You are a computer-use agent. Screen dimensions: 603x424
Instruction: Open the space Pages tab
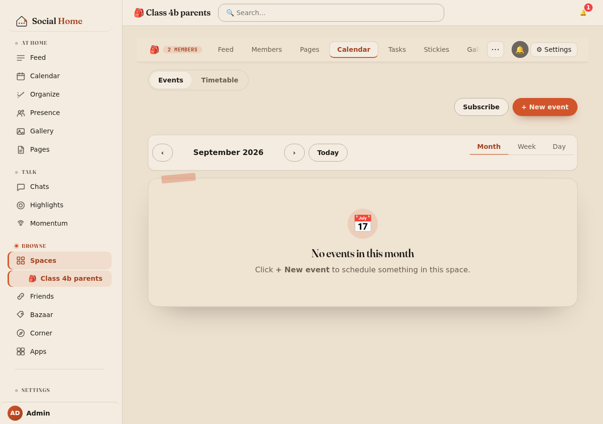[310, 49]
